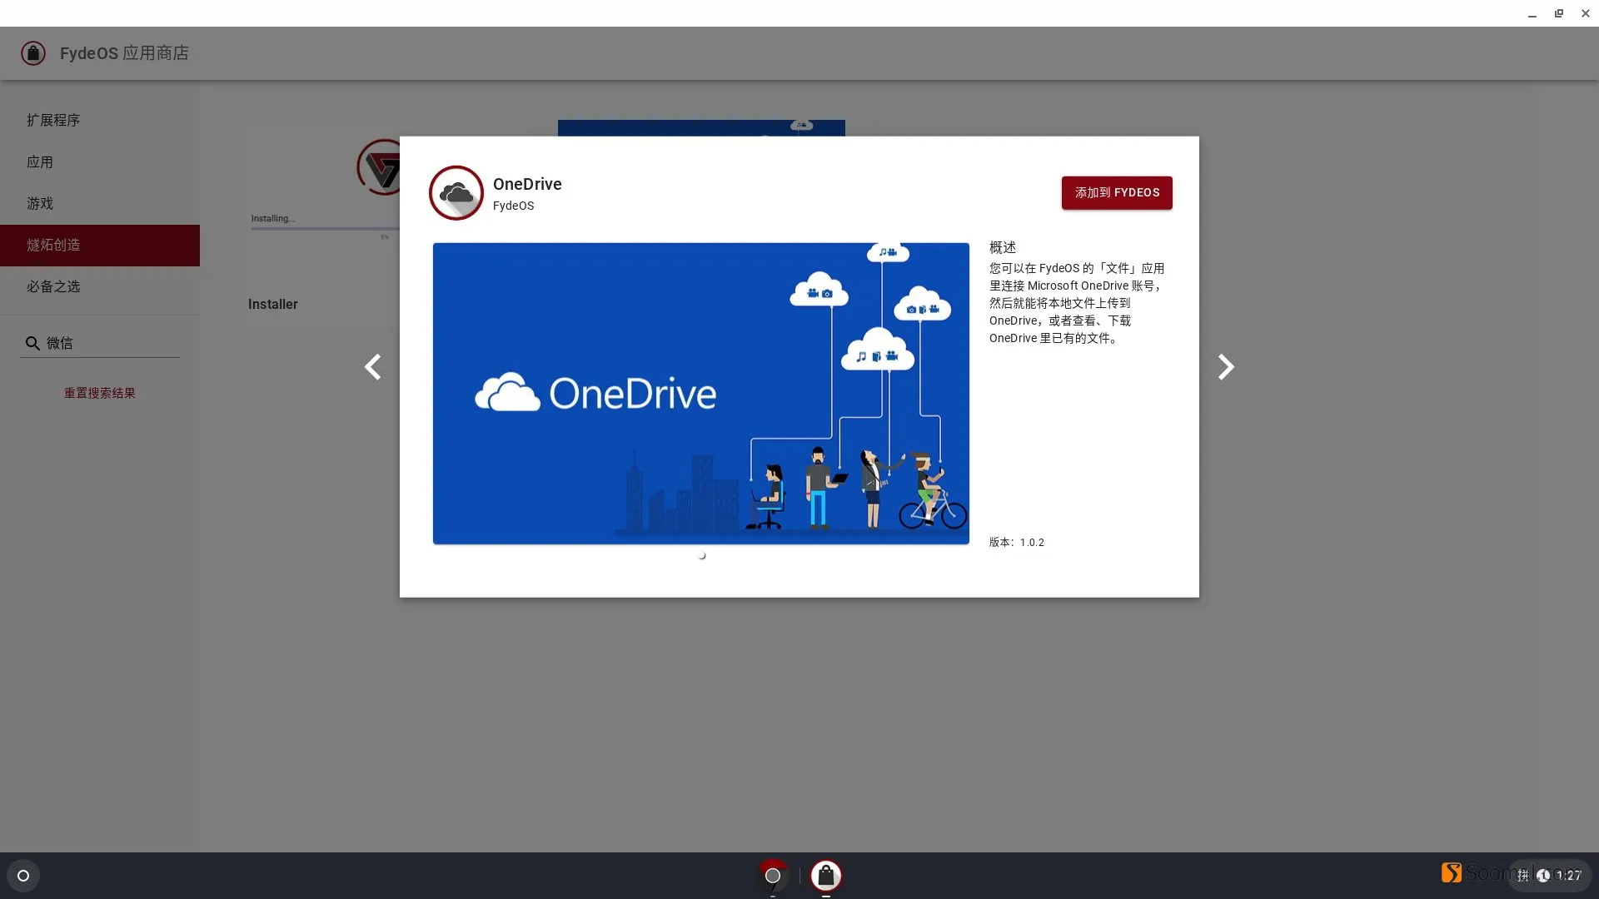Open the 扩展程序 category
Viewport: 1599px width, 899px height.
(100, 121)
